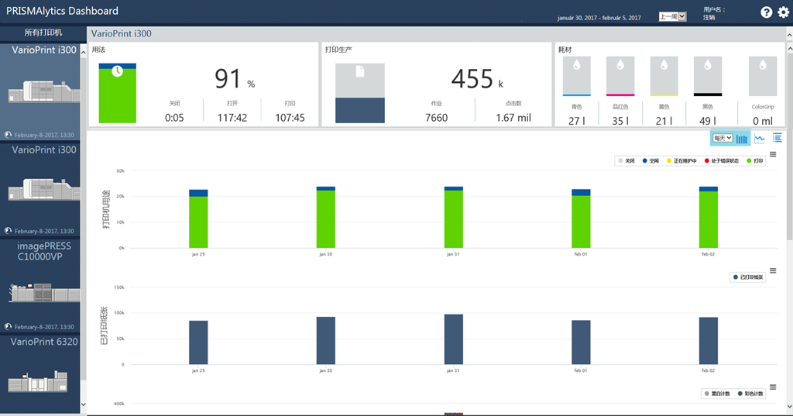Viewport: 793px width, 416px height.
Task: Click printer list scroll up arrow
Action: [x=84, y=52]
